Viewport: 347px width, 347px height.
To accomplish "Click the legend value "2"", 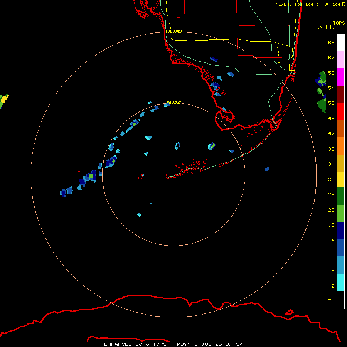I will click(332, 286).
